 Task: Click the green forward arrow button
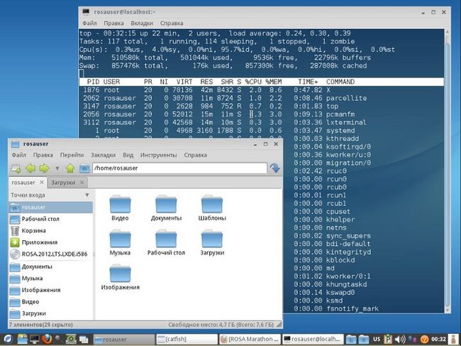(x=45, y=168)
